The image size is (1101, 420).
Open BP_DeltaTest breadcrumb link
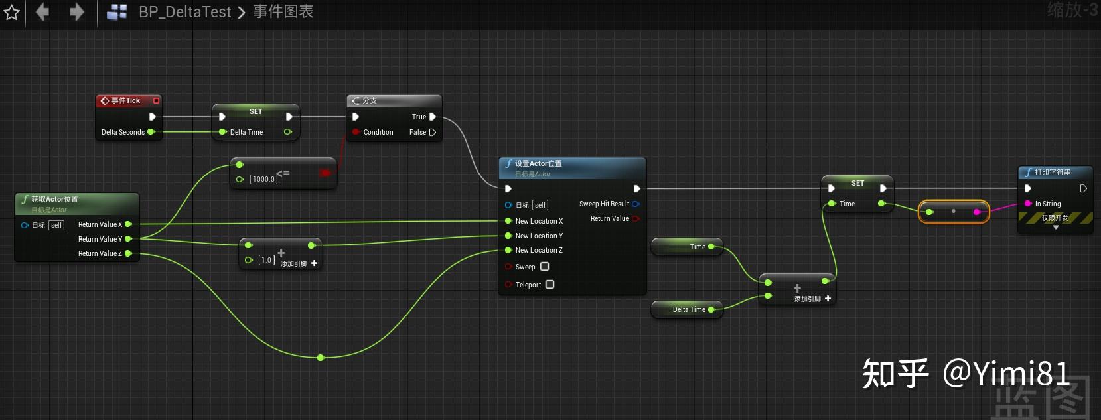point(184,12)
